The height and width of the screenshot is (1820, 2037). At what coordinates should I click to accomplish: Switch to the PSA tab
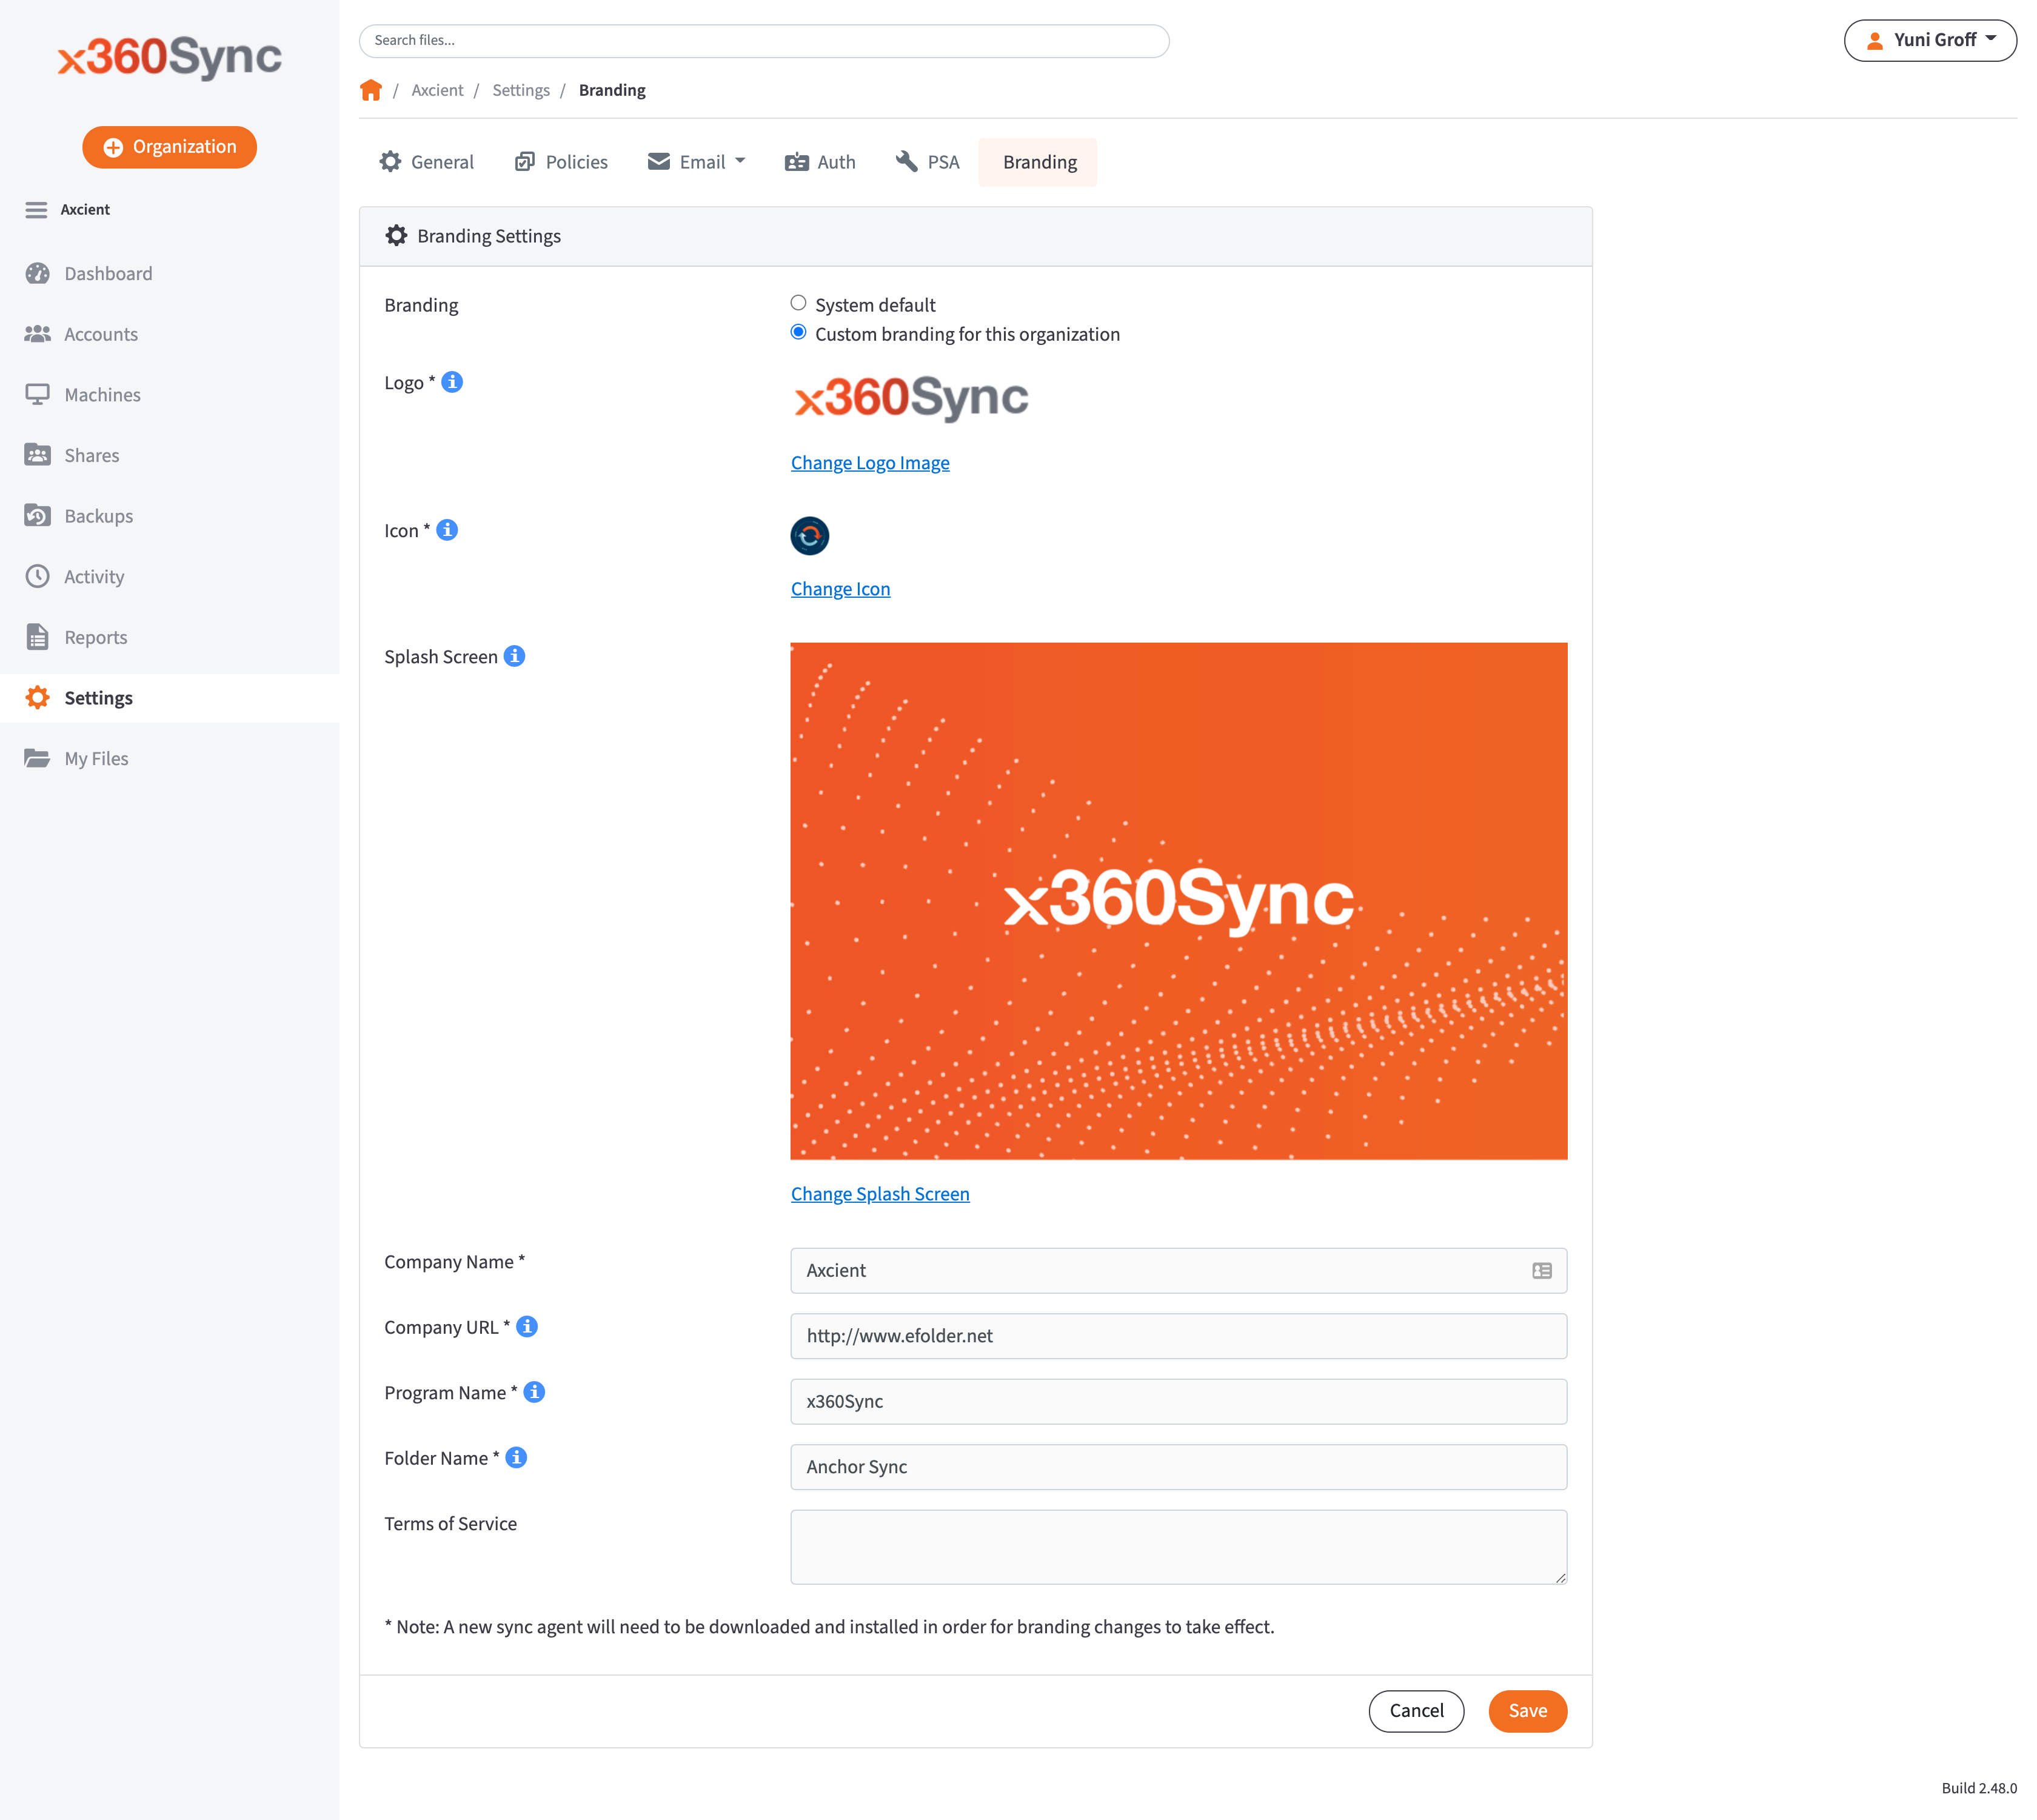tap(927, 162)
